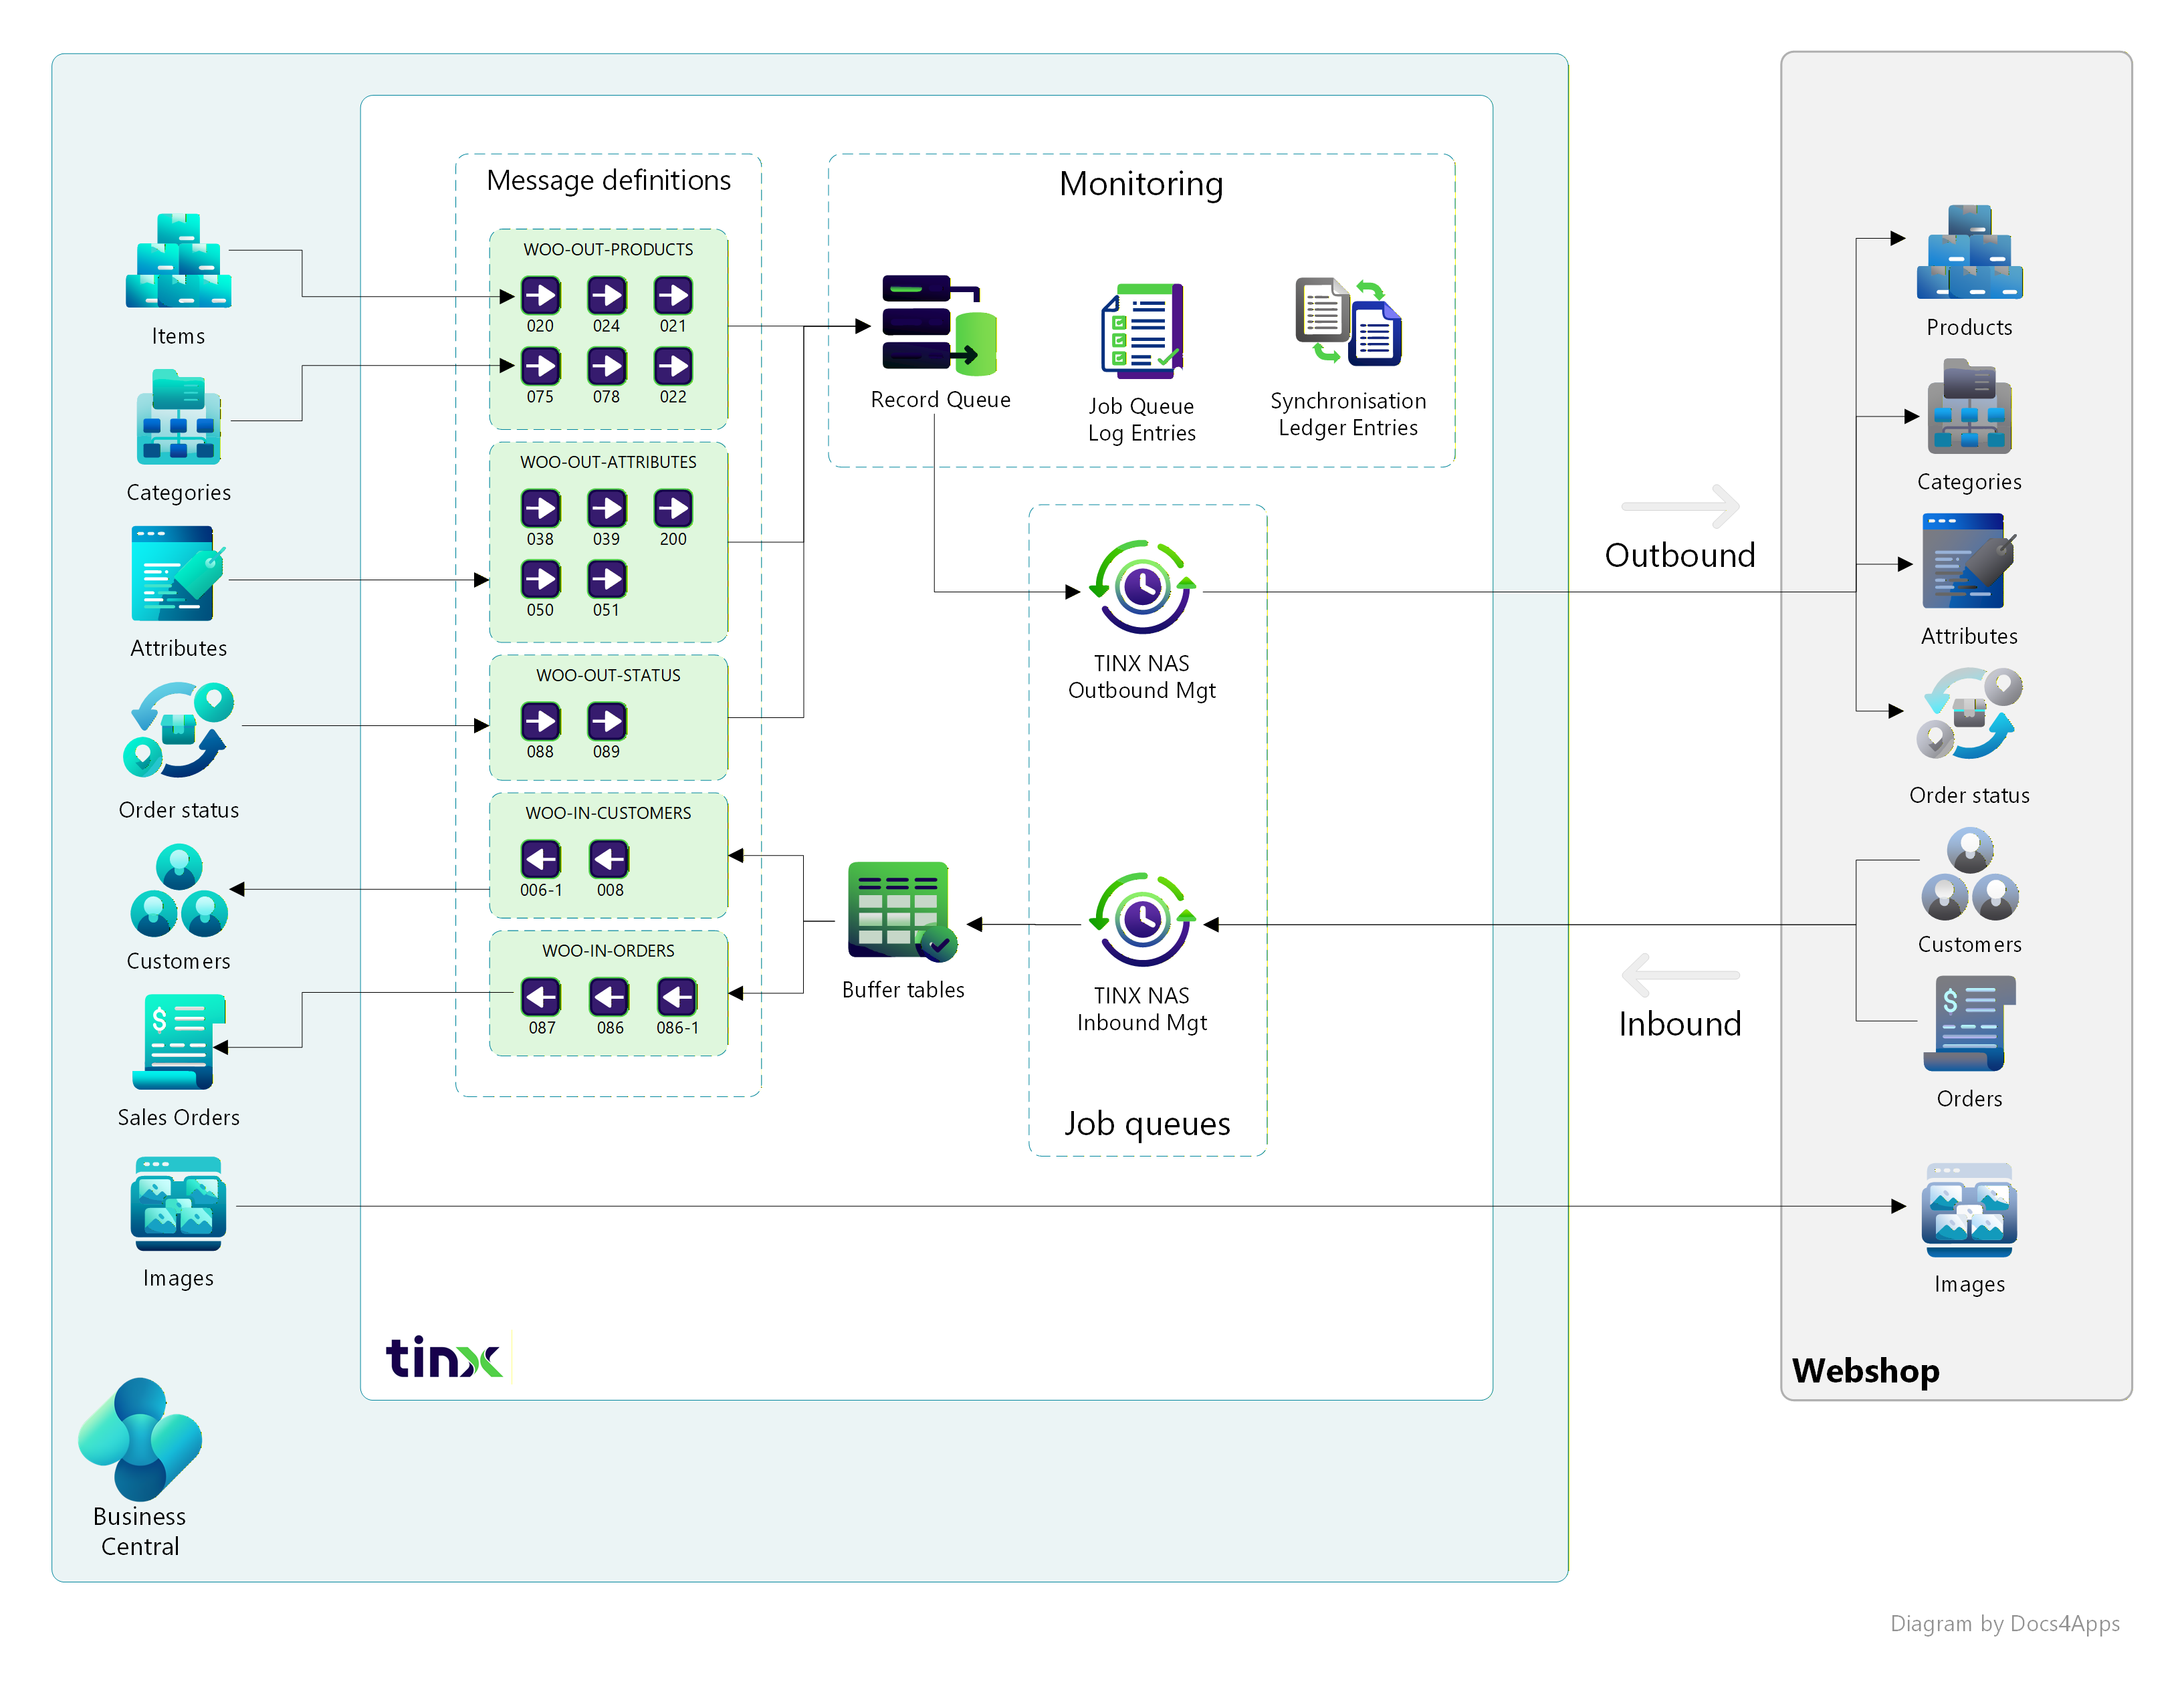Click the "WOO-OUT-ATTRIBUTES" group title
The image size is (2184, 1688).
tap(608, 462)
